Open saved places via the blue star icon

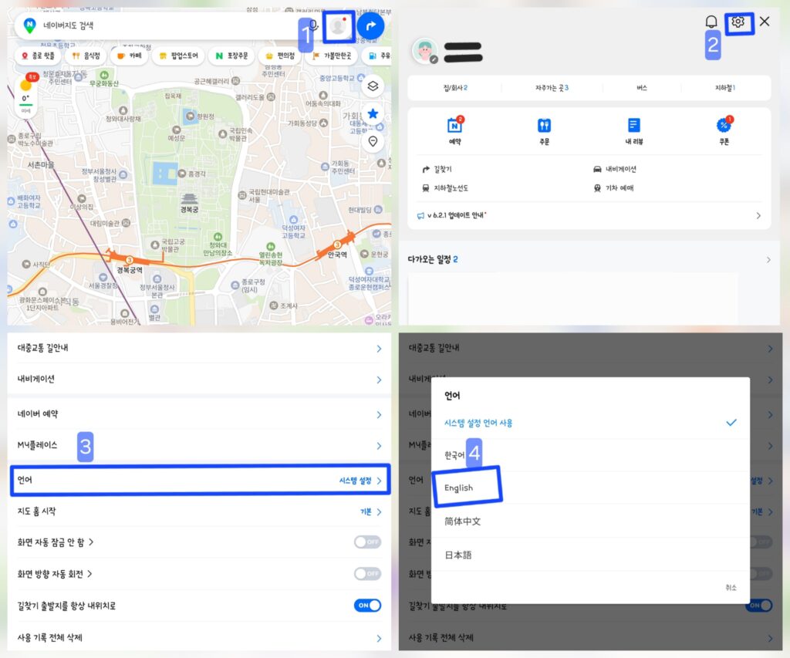[373, 113]
